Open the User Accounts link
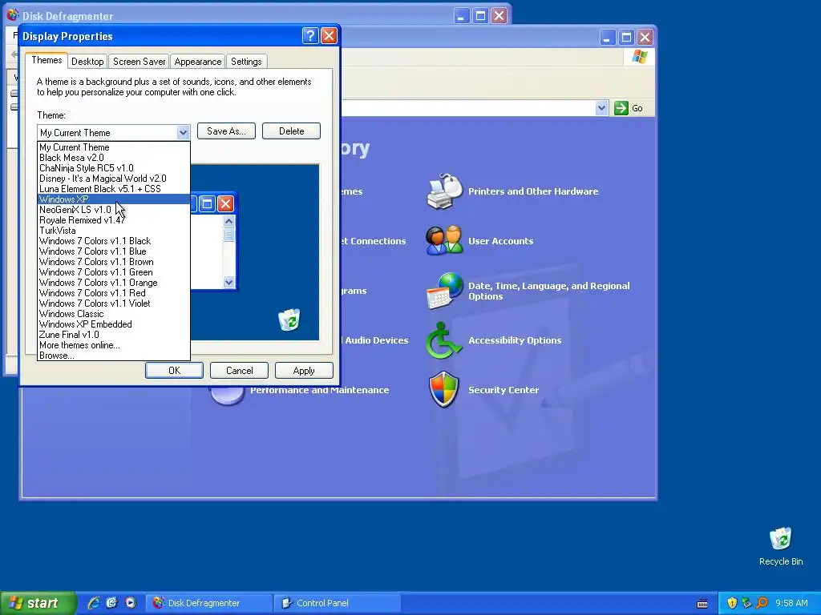 tap(500, 241)
